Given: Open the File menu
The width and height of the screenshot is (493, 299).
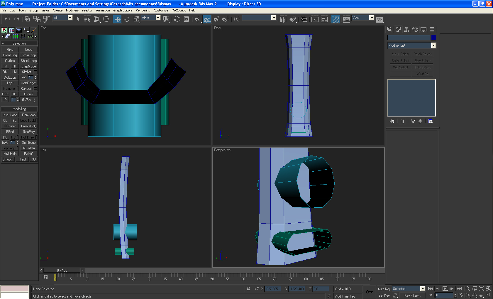Looking at the screenshot, I should [x=4, y=10].
